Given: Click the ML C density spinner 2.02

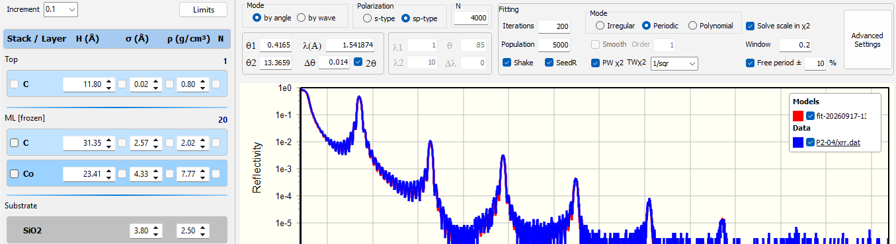Looking at the screenshot, I should tap(193, 142).
